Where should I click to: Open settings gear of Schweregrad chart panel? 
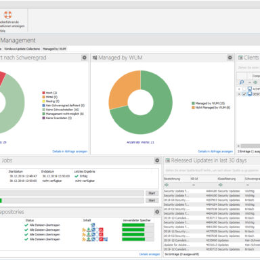click(x=84, y=58)
